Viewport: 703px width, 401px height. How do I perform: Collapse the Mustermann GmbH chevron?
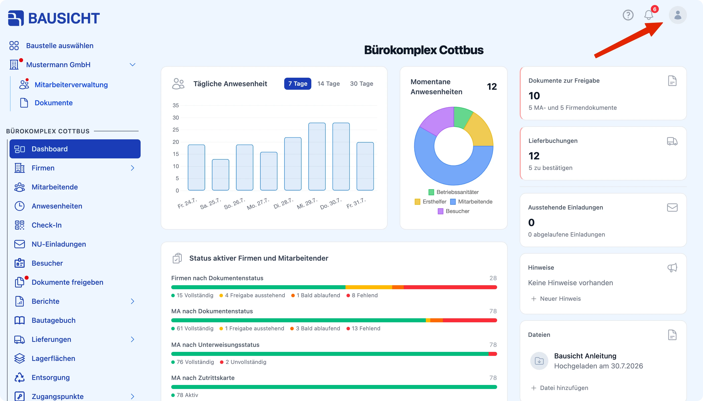(x=132, y=65)
